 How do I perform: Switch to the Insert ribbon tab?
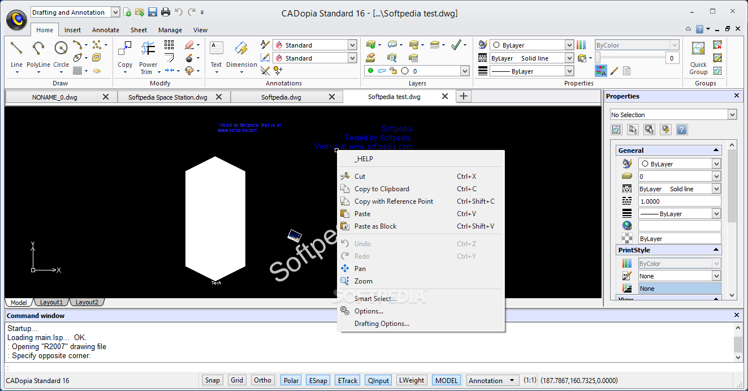(x=72, y=30)
